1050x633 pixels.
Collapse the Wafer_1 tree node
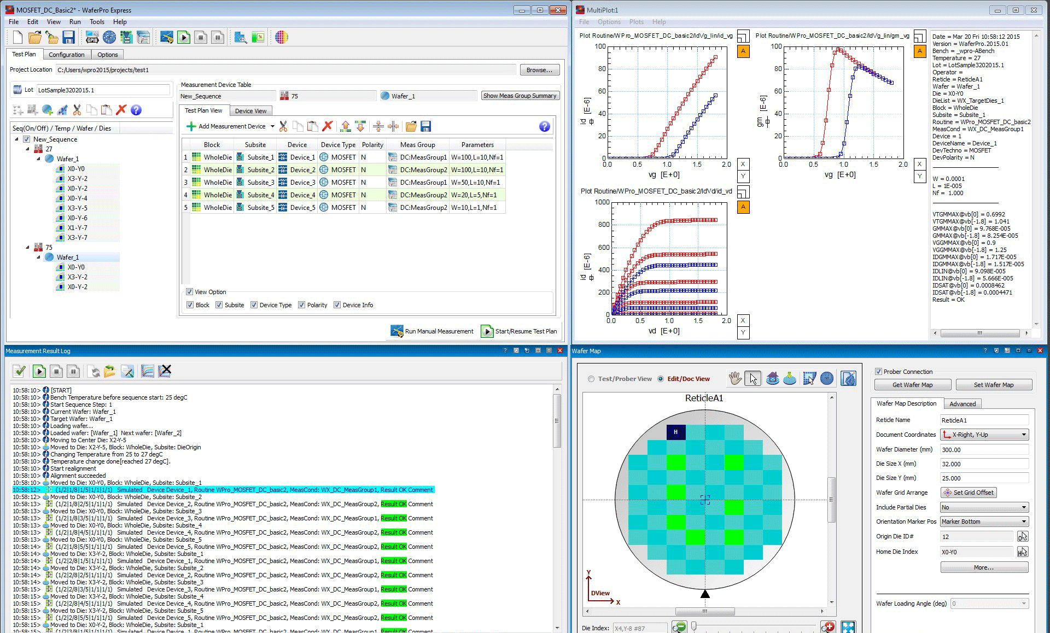(38, 159)
